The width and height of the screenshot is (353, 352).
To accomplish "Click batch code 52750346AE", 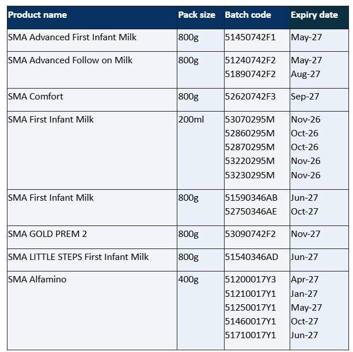I will click(x=251, y=212).
